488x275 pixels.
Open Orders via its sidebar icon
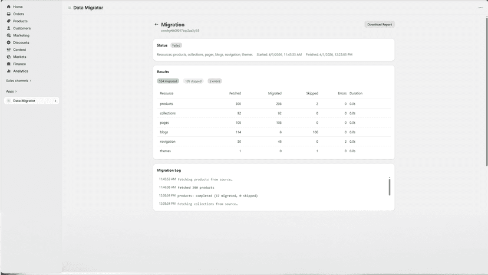(9, 14)
